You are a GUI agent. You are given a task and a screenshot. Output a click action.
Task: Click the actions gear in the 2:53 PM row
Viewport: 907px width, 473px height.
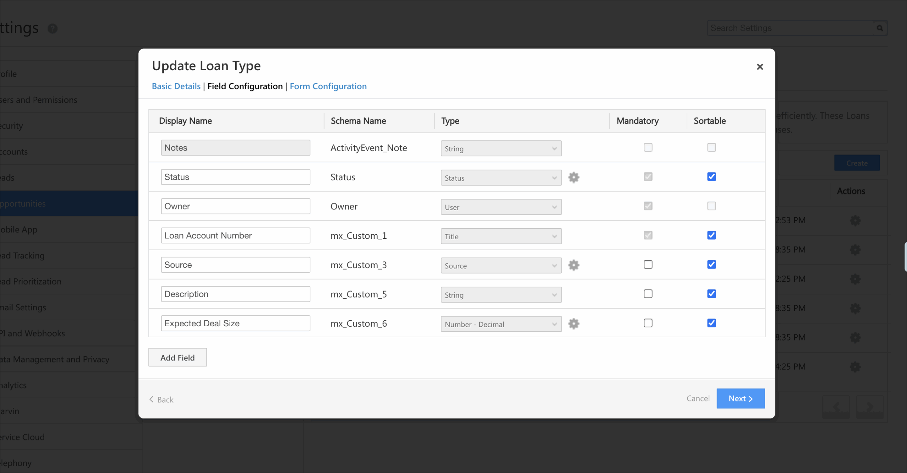point(855,220)
